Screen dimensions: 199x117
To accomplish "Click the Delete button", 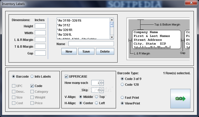I will coord(105,51).
